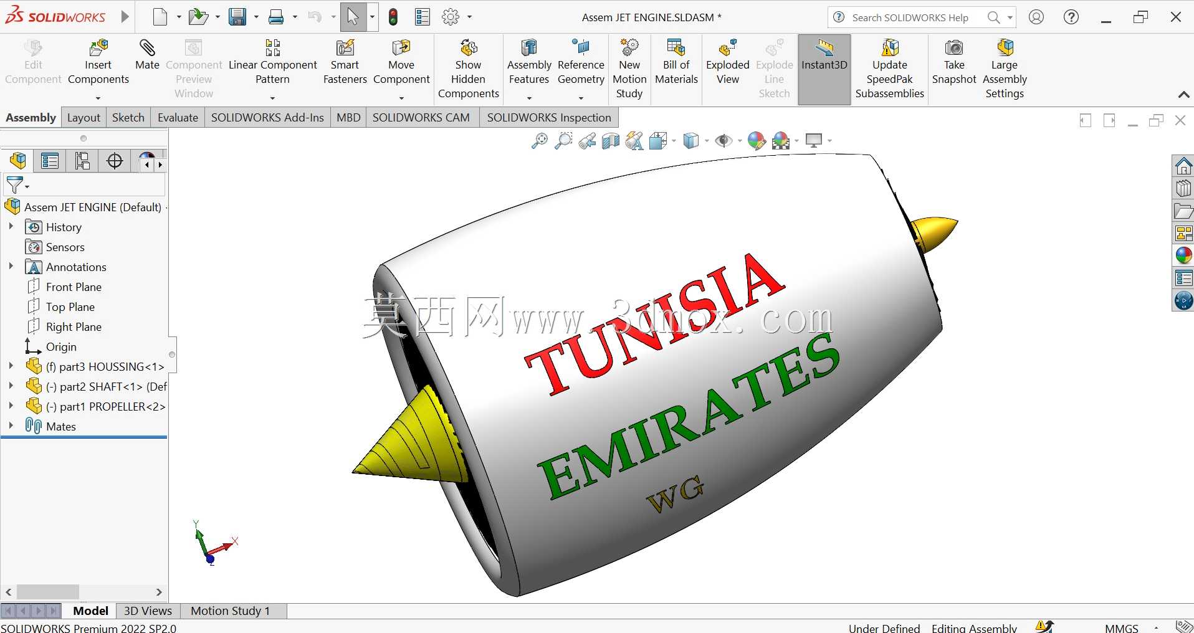Expand the Annotations tree node
This screenshot has width=1194, height=633.
(11, 267)
